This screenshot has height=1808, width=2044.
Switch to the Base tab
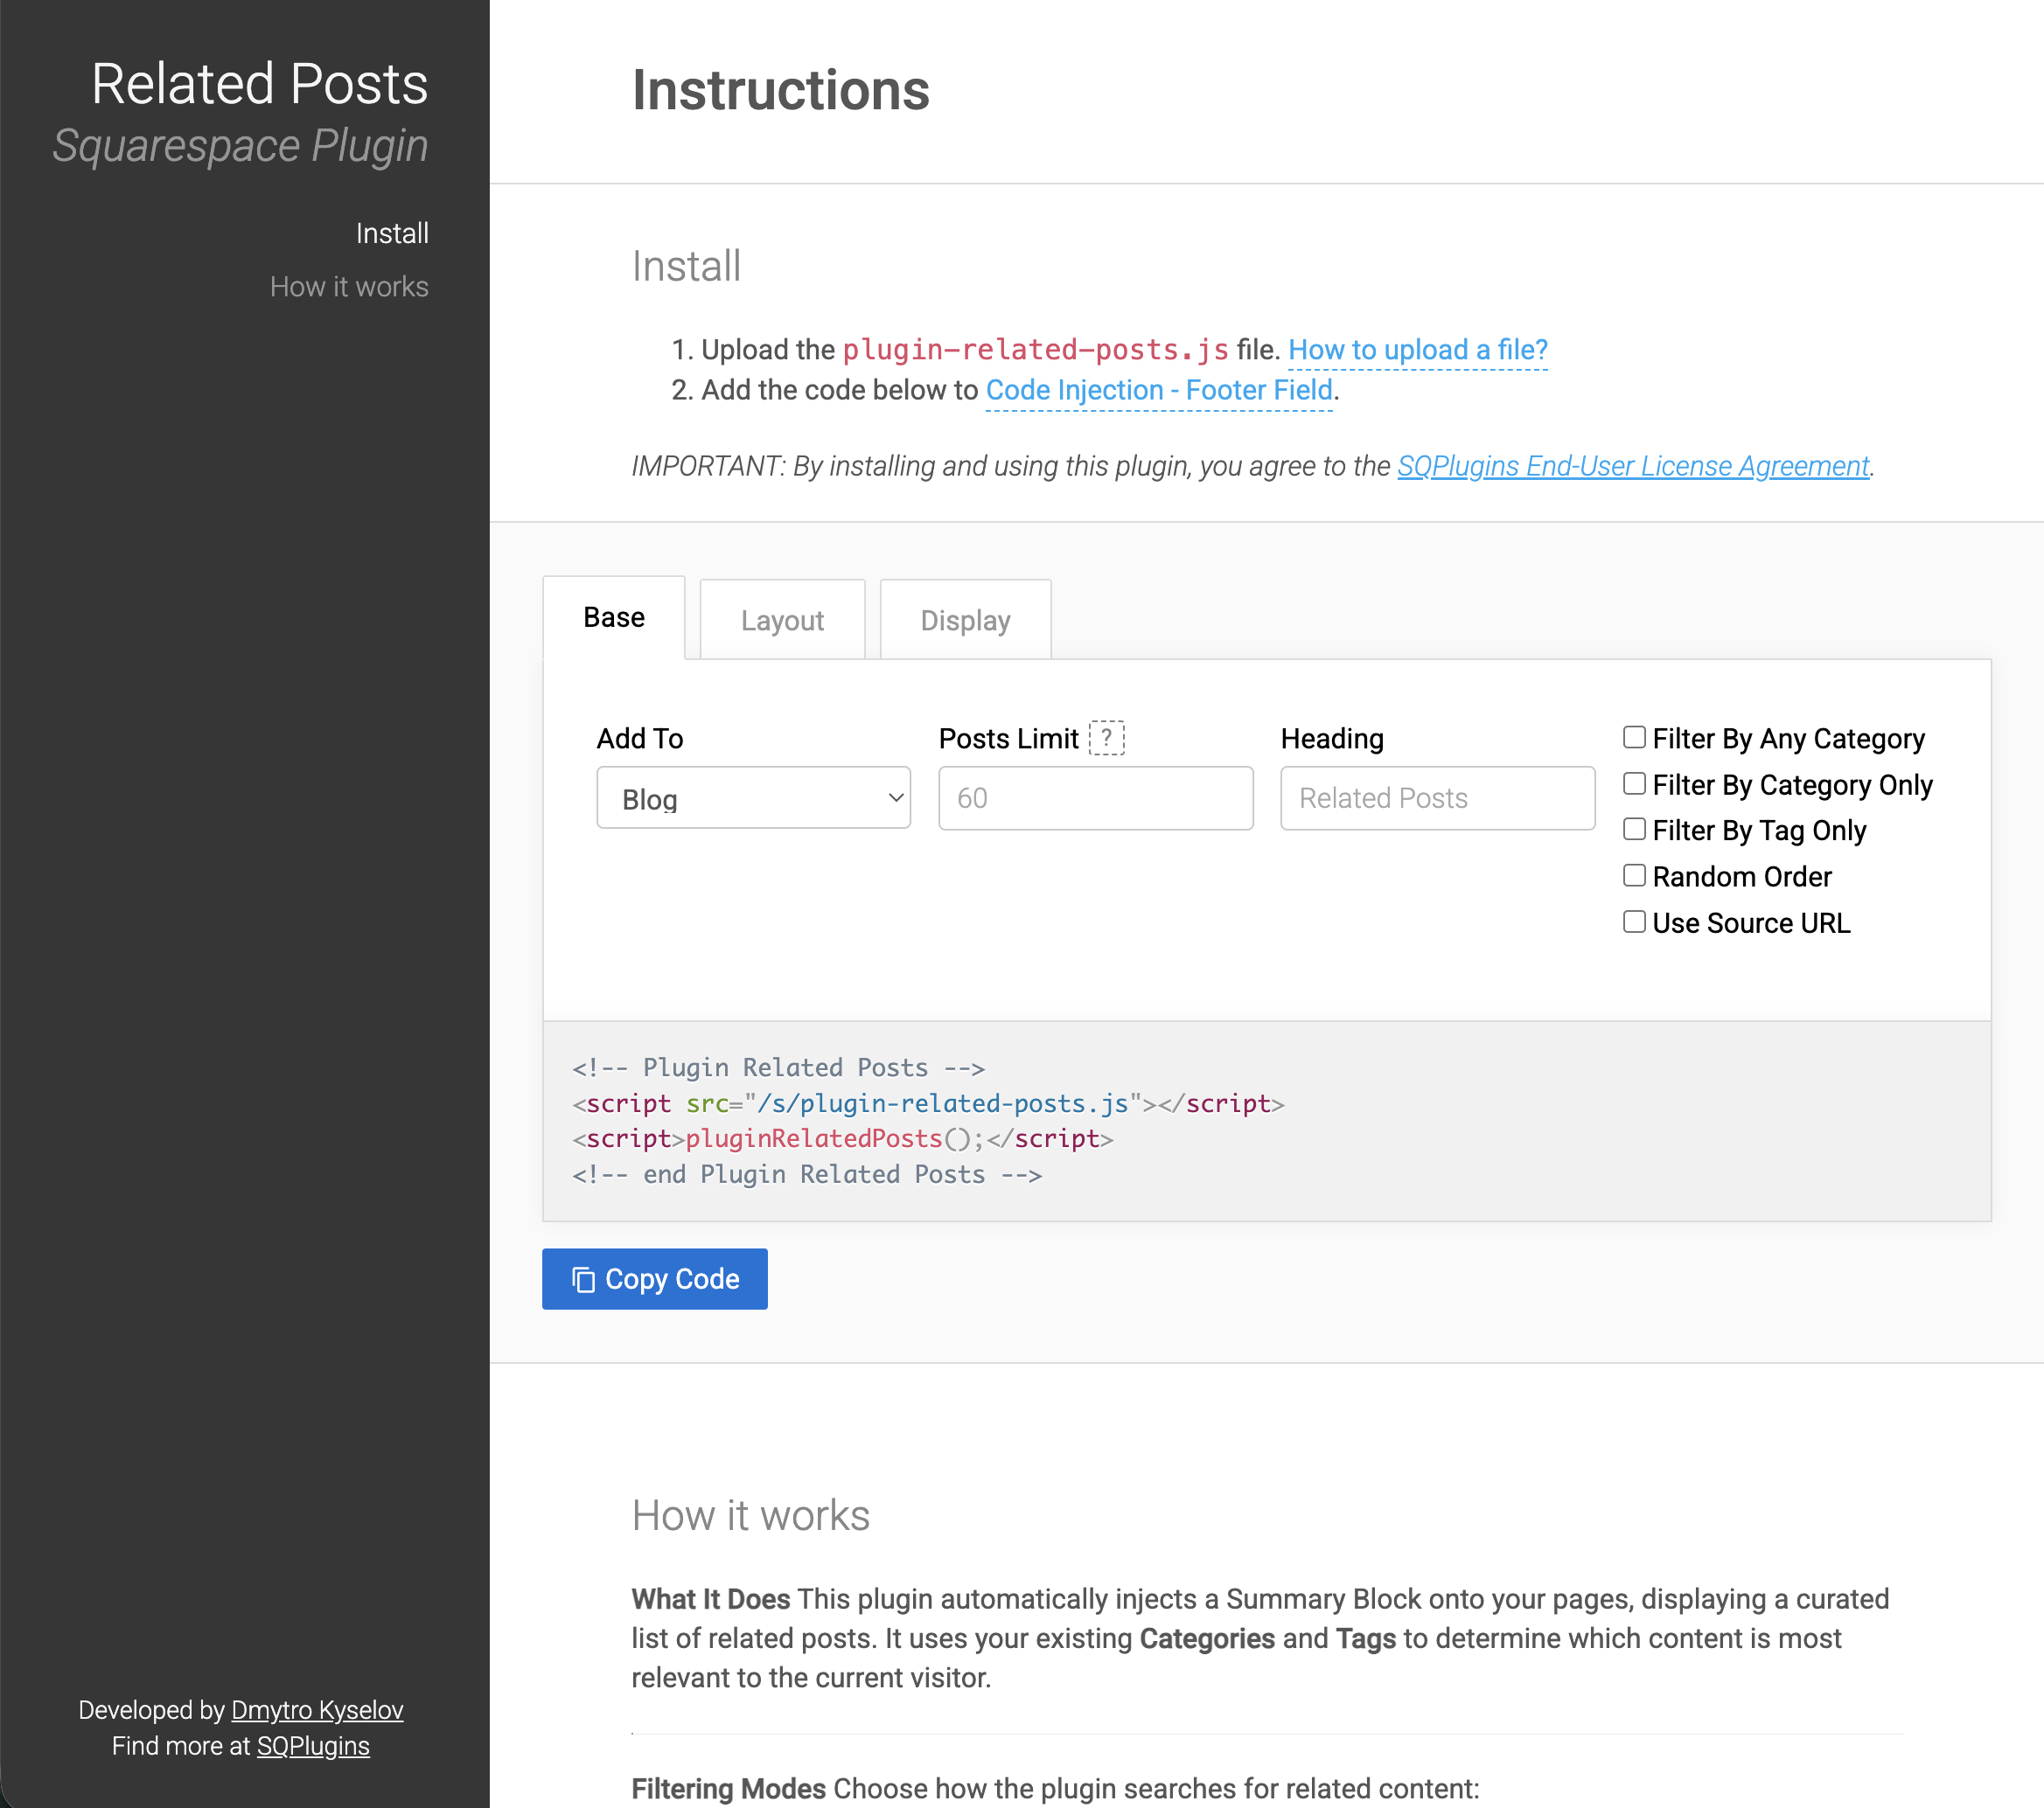[614, 617]
